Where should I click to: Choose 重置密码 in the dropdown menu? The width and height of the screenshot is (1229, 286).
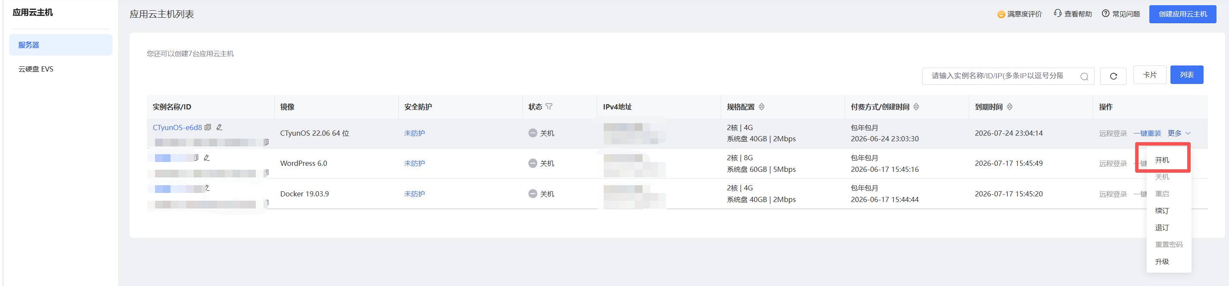(1169, 245)
